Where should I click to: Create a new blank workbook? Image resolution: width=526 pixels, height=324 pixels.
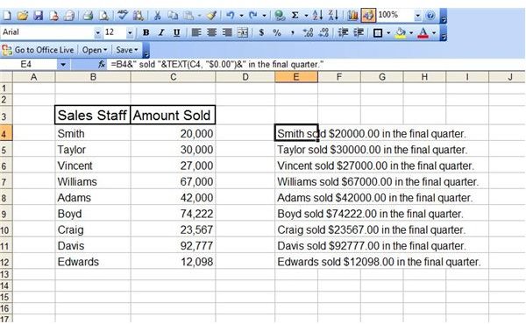pos(7,16)
